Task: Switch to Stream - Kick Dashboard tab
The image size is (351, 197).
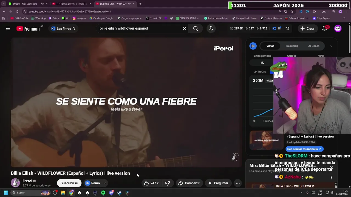Action: (25, 4)
